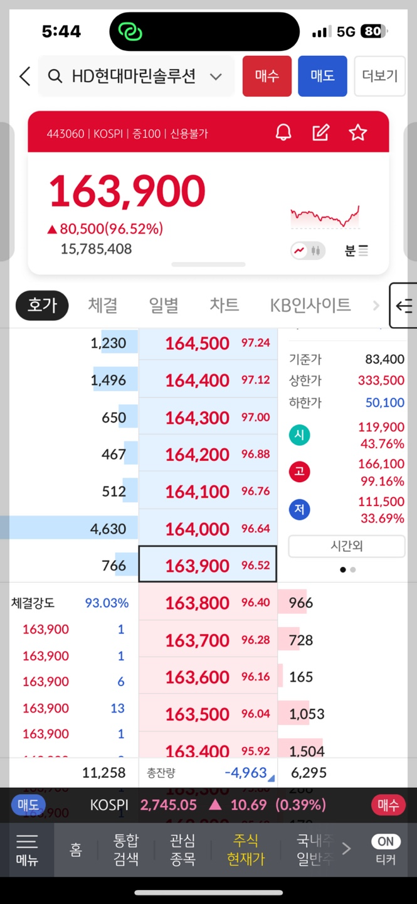417x904 pixels.
Task: Collapse the order book panel with the arrow icon
Action: pyautogui.click(x=405, y=306)
